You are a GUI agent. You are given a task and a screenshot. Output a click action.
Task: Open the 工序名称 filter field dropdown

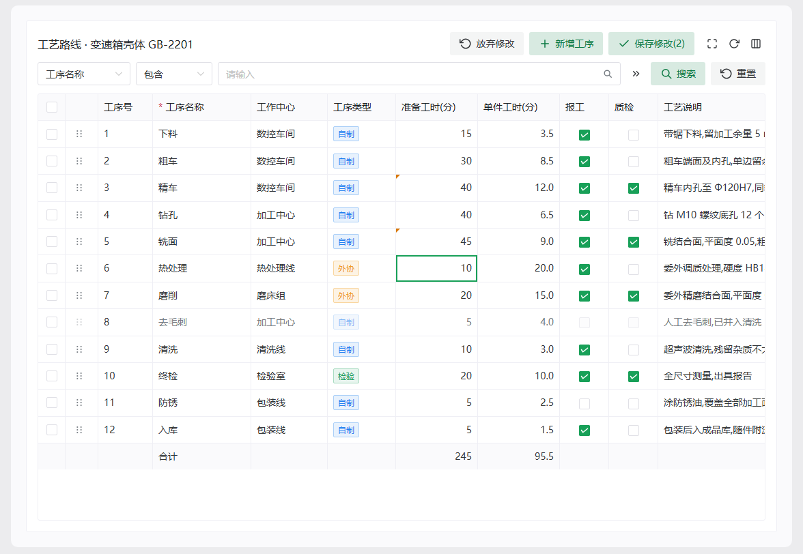[x=84, y=74]
